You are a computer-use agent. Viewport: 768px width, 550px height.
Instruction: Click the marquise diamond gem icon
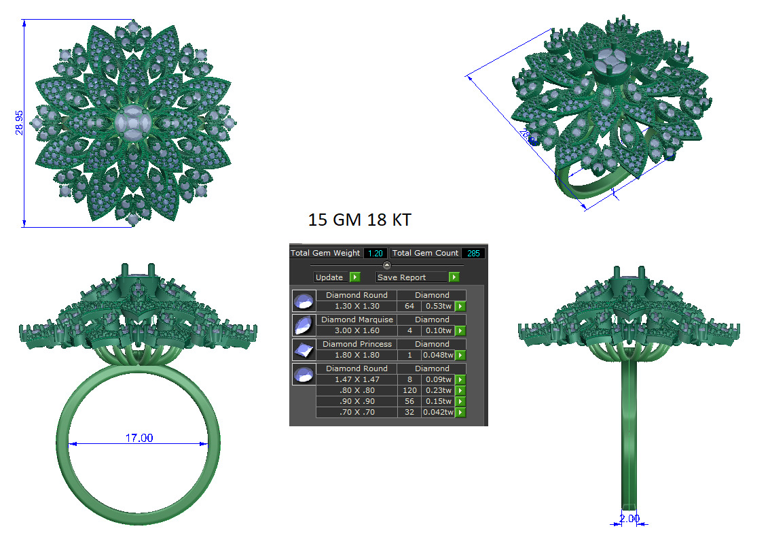tap(304, 325)
